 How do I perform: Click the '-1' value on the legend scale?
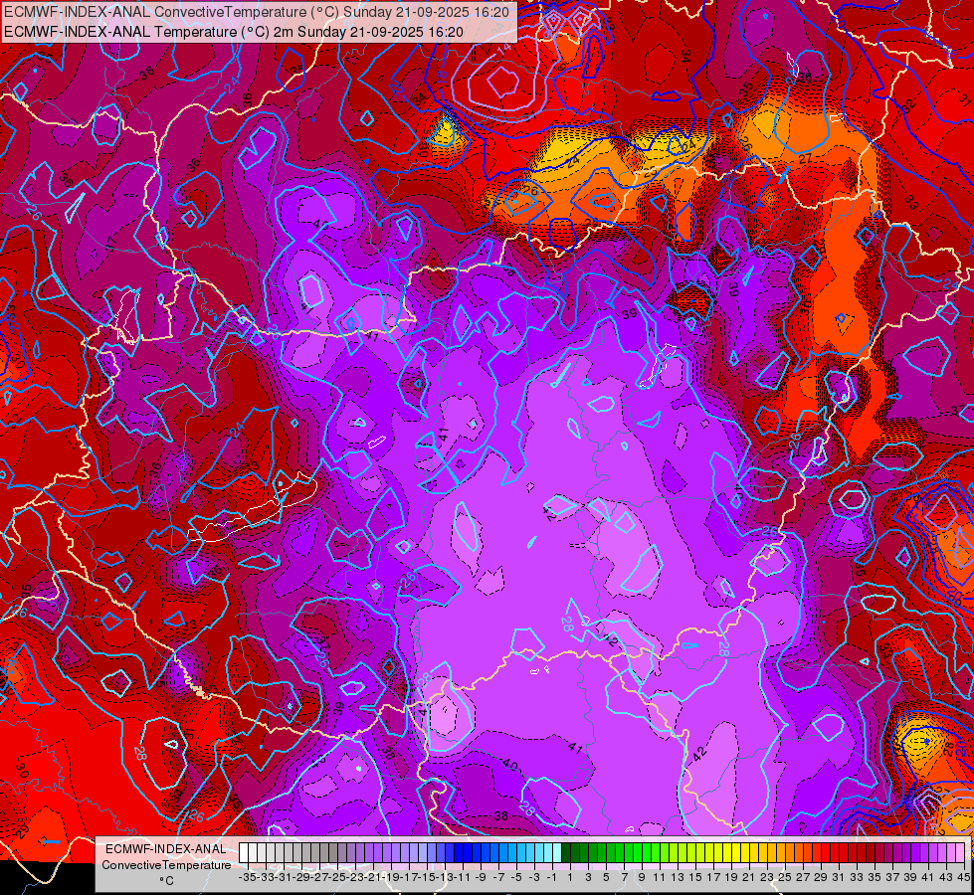point(552,877)
